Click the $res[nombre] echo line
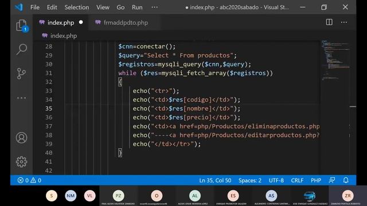 pos(186,109)
